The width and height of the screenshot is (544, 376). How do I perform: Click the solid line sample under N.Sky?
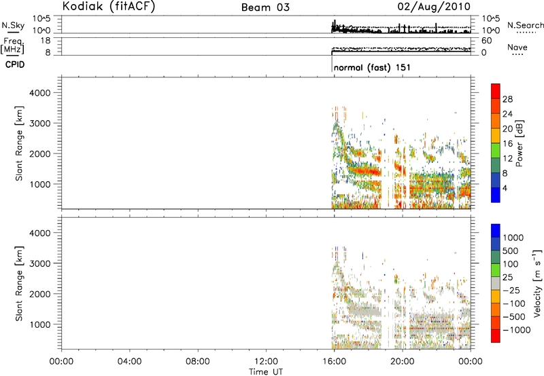click(x=13, y=32)
